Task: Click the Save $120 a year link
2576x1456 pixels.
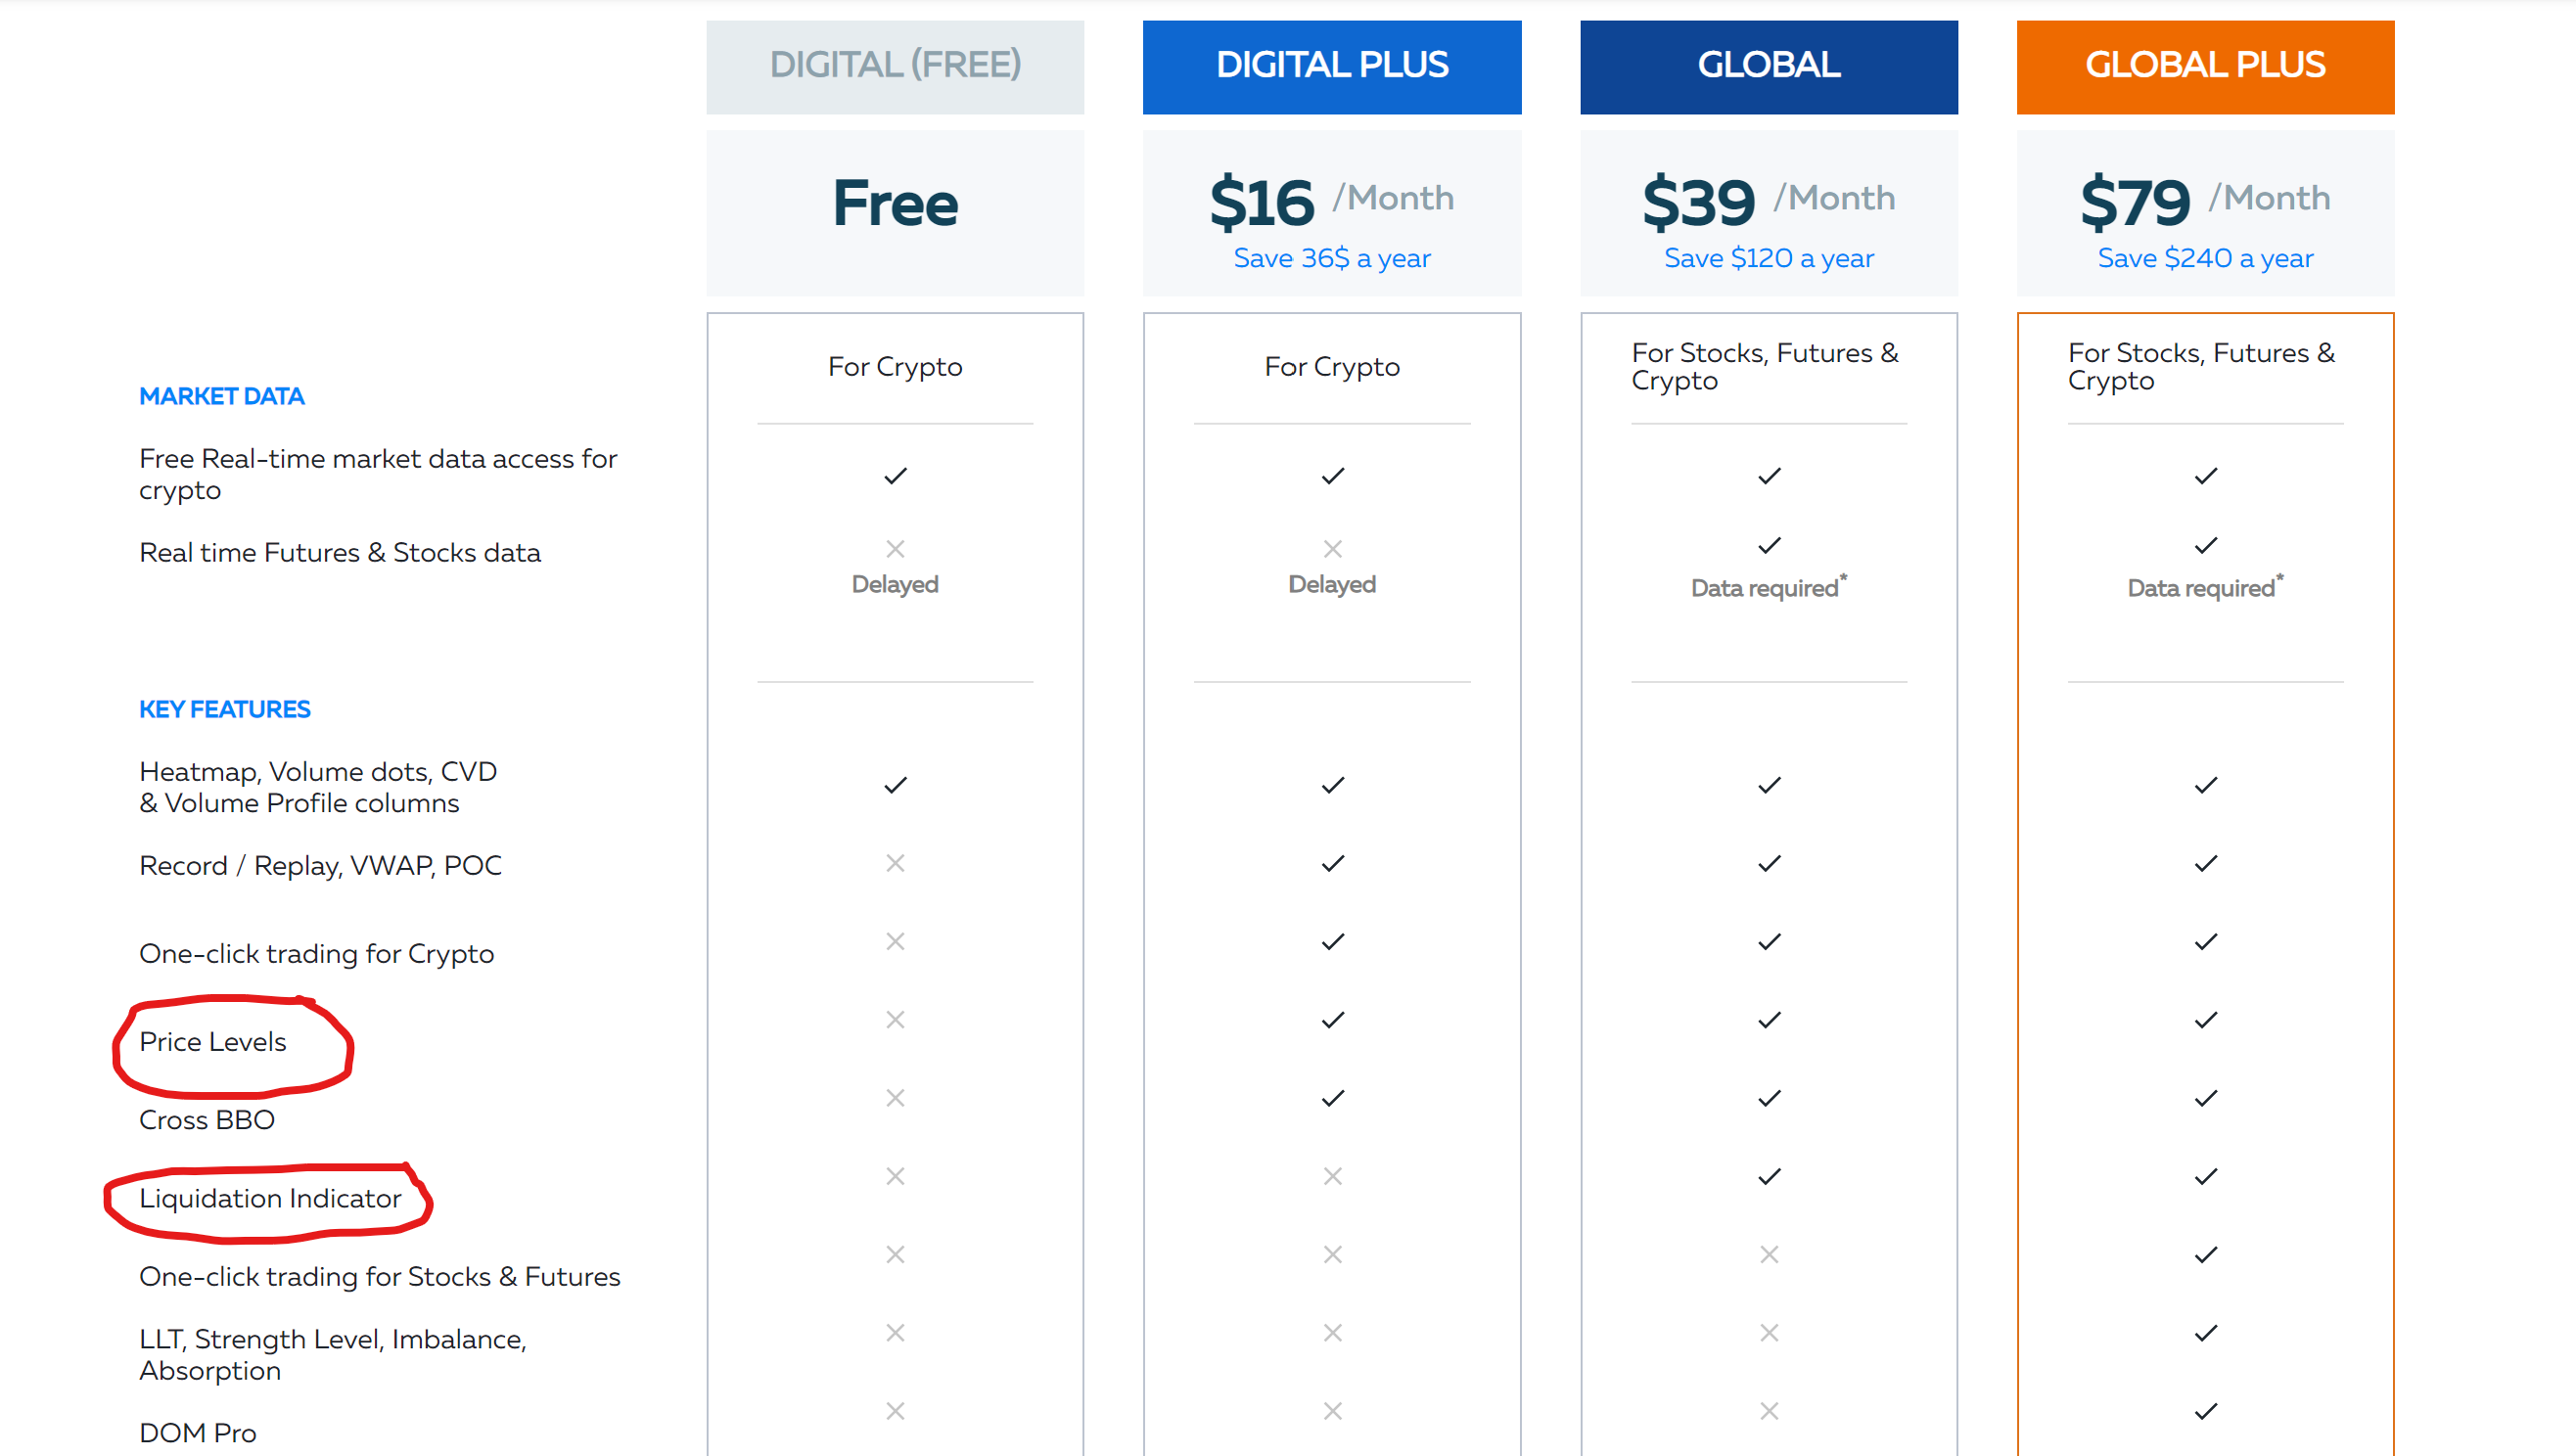Action: pos(1769,258)
